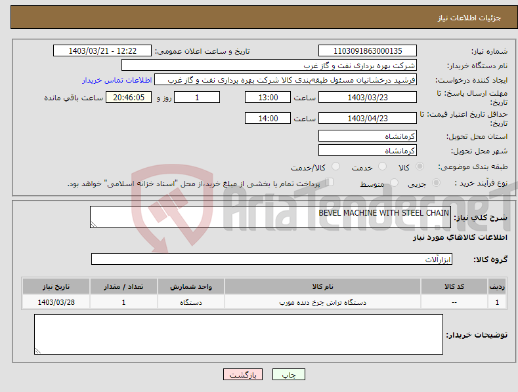
Task: Select the کالا radio button
Action: point(420,167)
